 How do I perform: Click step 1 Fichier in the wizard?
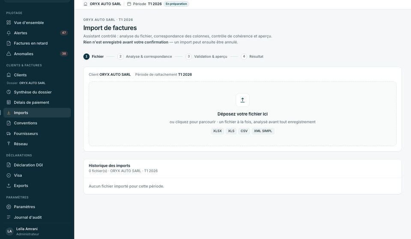point(94,57)
